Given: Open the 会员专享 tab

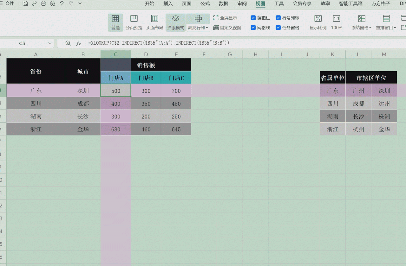Looking at the screenshot, I should click(302, 3).
